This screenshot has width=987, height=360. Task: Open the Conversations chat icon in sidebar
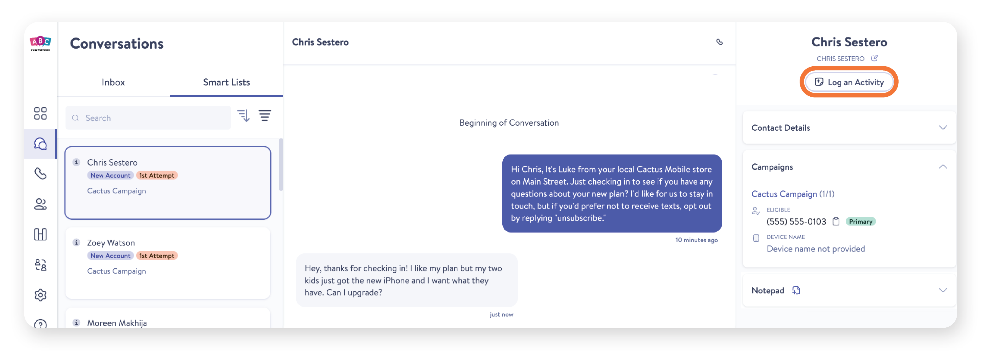click(x=40, y=144)
